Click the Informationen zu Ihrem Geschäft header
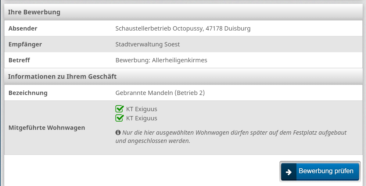 point(62,77)
